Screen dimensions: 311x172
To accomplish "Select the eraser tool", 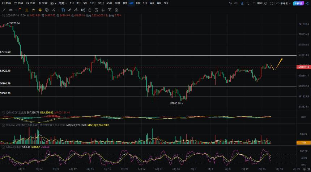I will tap(76, 10).
